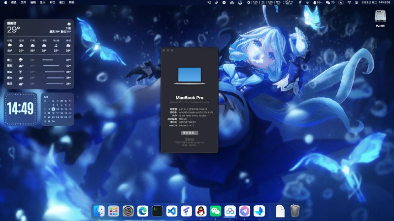Open Microsoft Edge from the dock

pyautogui.click(x=143, y=211)
